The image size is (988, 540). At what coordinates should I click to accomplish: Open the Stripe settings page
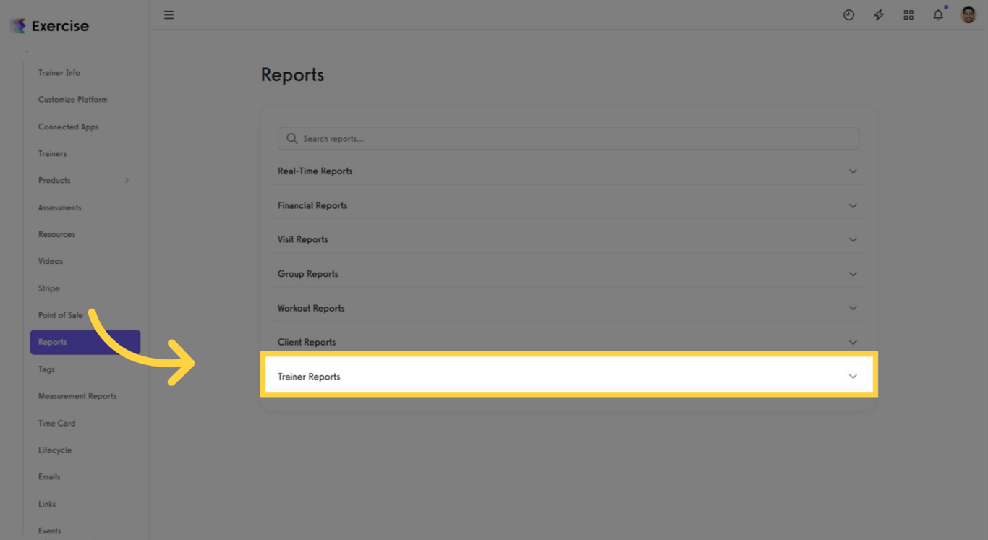pos(48,288)
